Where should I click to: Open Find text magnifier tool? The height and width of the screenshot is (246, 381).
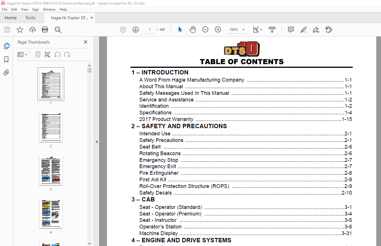pos(58,30)
